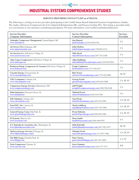Email dsmith@izsystems.com link
139x180 pixels.
pos(82,121)
